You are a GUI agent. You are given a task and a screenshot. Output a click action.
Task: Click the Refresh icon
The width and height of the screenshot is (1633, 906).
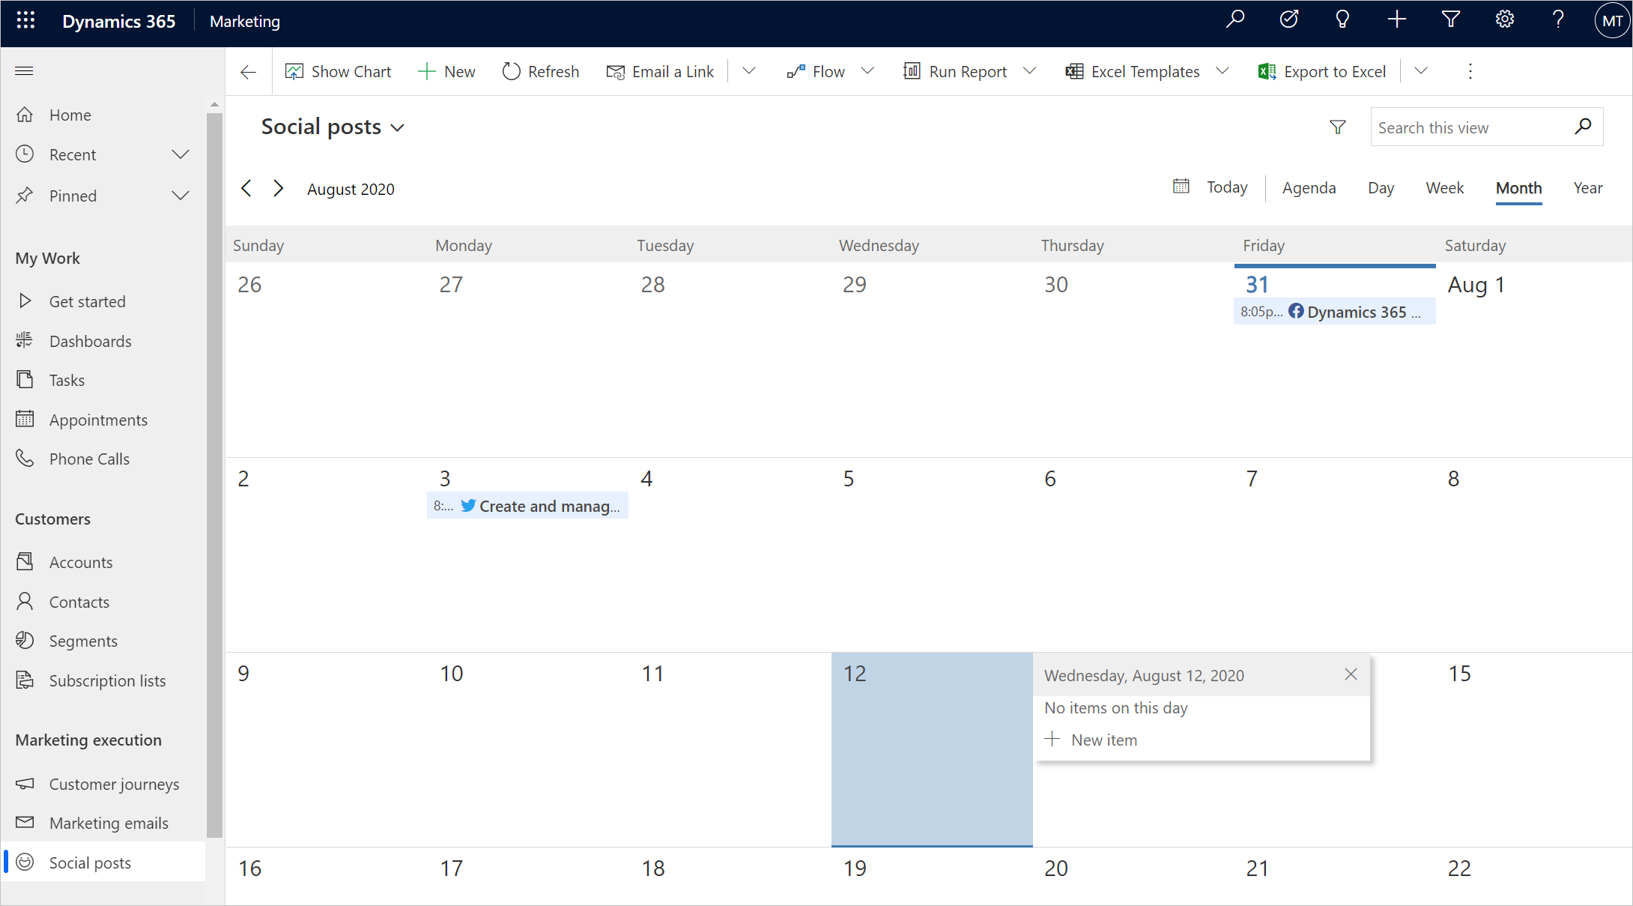pyautogui.click(x=509, y=71)
